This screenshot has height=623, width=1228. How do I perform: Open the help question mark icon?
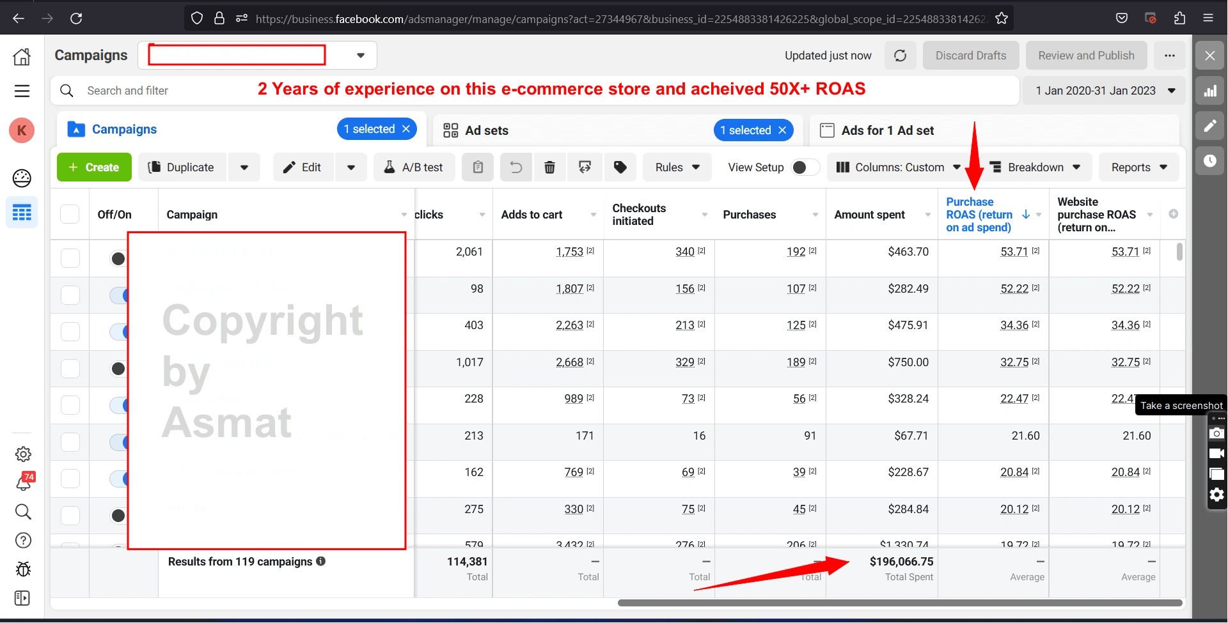(23, 541)
